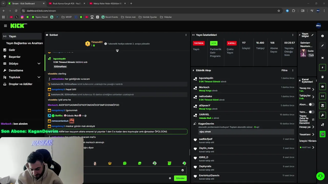The width and height of the screenshot is (328, 184).
Task: Open a new browser tab
Action: click(131, 4)
